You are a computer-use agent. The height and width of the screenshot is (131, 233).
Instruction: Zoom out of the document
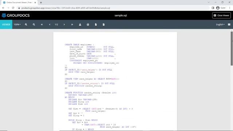click(34, 24)
